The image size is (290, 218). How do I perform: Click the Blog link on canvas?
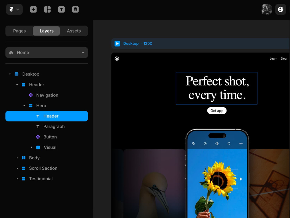pyautogui.click(x=283, y=59)
